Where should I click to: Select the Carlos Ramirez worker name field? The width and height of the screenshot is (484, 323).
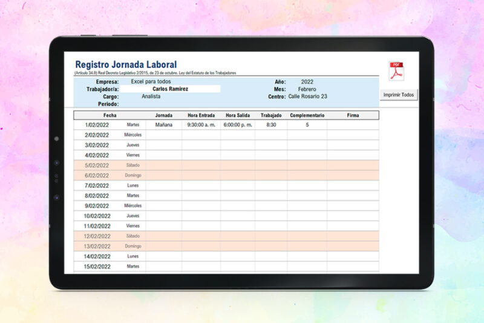point(170,89)
